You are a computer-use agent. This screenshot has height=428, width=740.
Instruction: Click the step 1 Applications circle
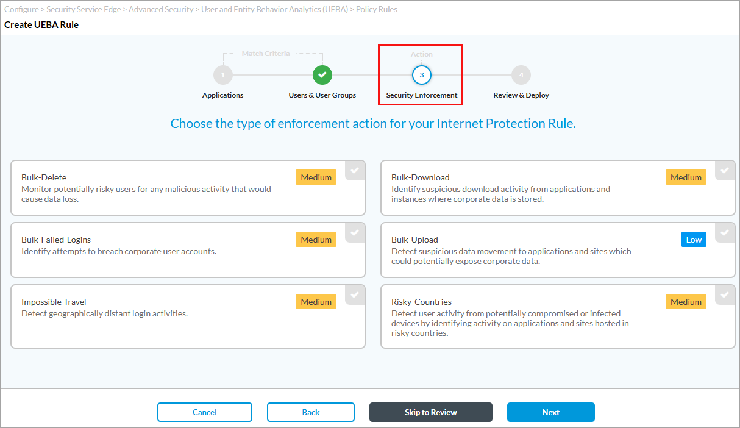click(222, 75)
